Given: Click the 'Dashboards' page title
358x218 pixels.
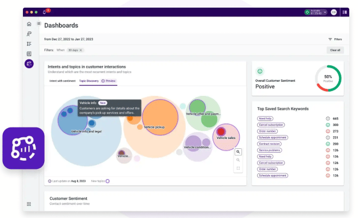Looking at the screenshot, I should (x=61, y=25).
